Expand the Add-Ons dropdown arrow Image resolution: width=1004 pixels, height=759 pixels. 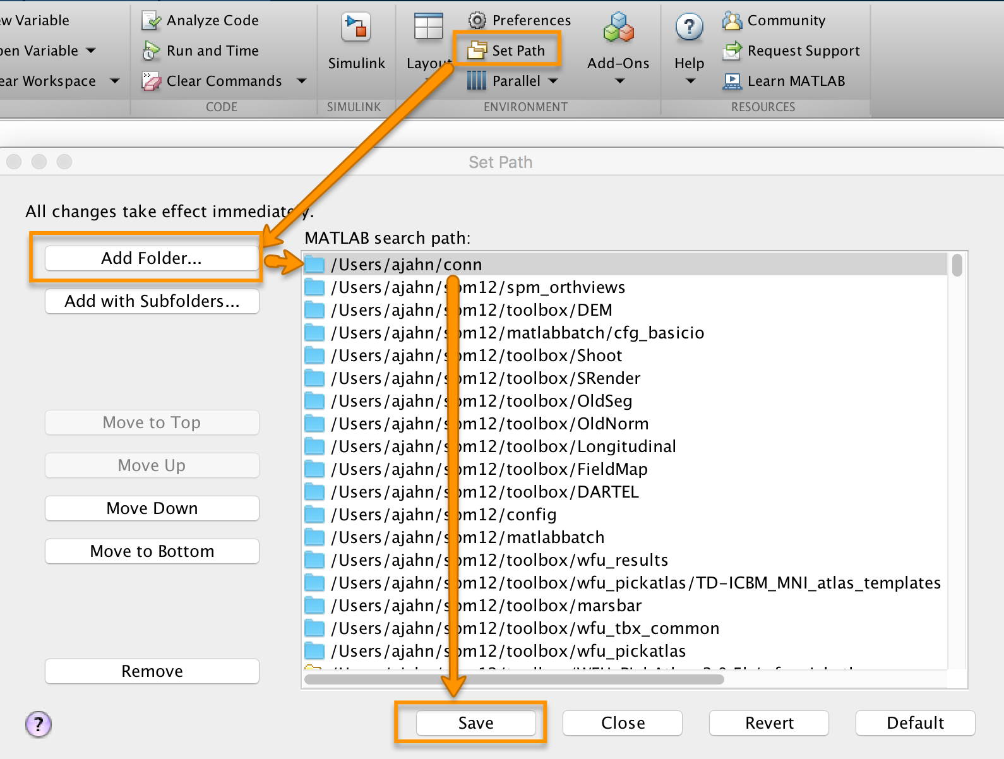[619, 81]
